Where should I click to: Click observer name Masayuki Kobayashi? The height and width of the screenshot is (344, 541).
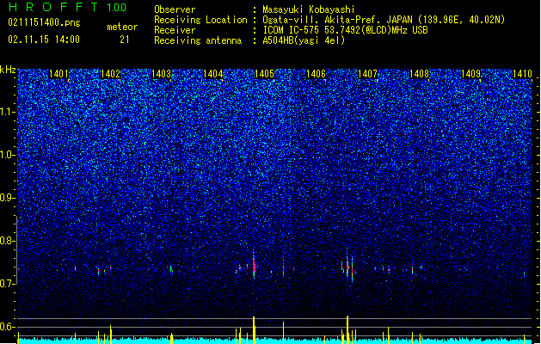[x=309, y=9]
